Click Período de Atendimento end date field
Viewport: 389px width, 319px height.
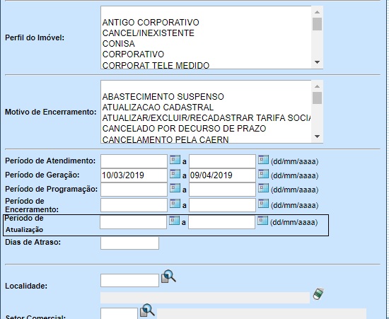point(222,161)
